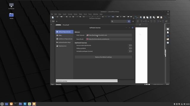Click the Software Manager back arrow

[57, 21]
